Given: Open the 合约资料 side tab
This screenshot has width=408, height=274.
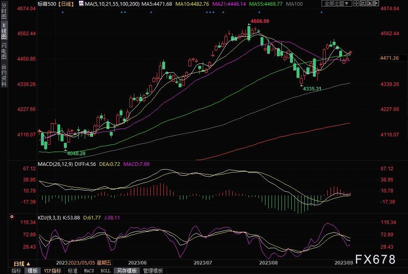Looking at the screenshot, I should point(4,75).
